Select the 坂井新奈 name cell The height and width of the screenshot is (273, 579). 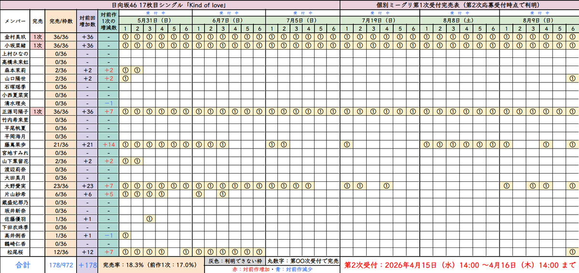pyautogui.click(x=15, y=210)
